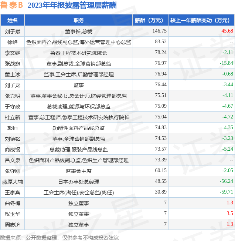Click change value -2.11
The width and height of the screenshot is (235, 241).
(228, 53)
